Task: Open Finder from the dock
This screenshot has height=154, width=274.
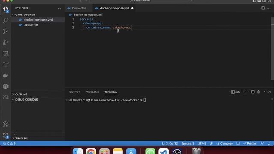Action: [x=78, y=151]
